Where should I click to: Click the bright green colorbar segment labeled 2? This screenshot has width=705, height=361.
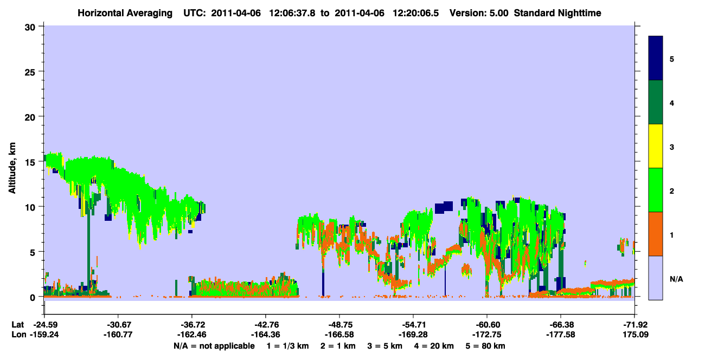(656, 190)
